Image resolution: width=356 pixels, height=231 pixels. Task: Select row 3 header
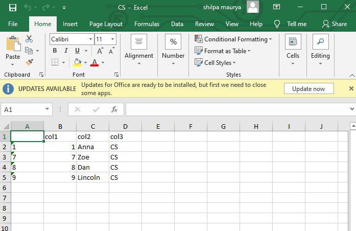(5, 157)
